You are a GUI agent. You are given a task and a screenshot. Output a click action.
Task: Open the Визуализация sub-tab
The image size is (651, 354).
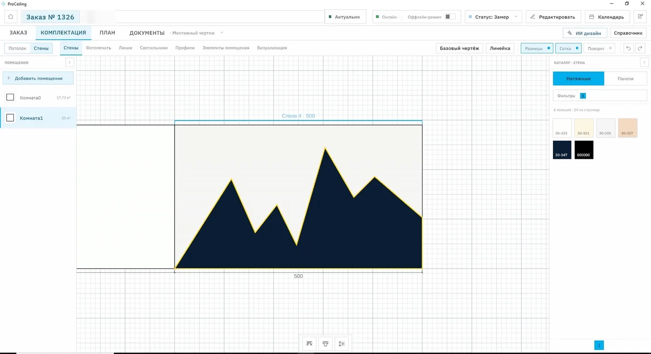coord(272,48)
